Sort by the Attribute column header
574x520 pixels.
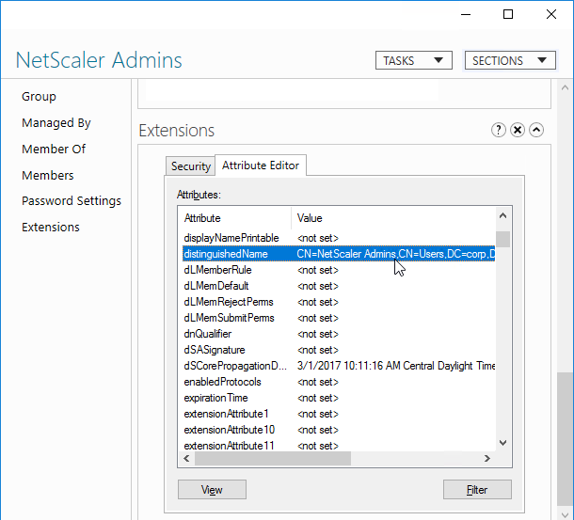[235, 218]
